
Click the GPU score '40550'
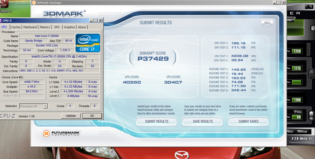132,82
